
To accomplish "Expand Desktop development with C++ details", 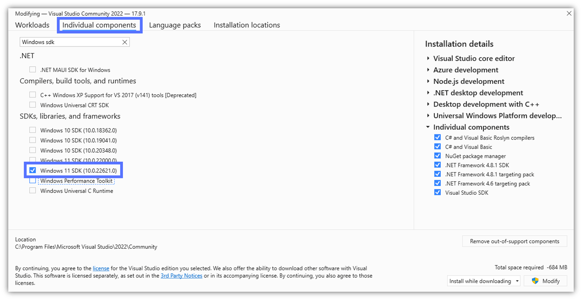I will tap(427, 104).
